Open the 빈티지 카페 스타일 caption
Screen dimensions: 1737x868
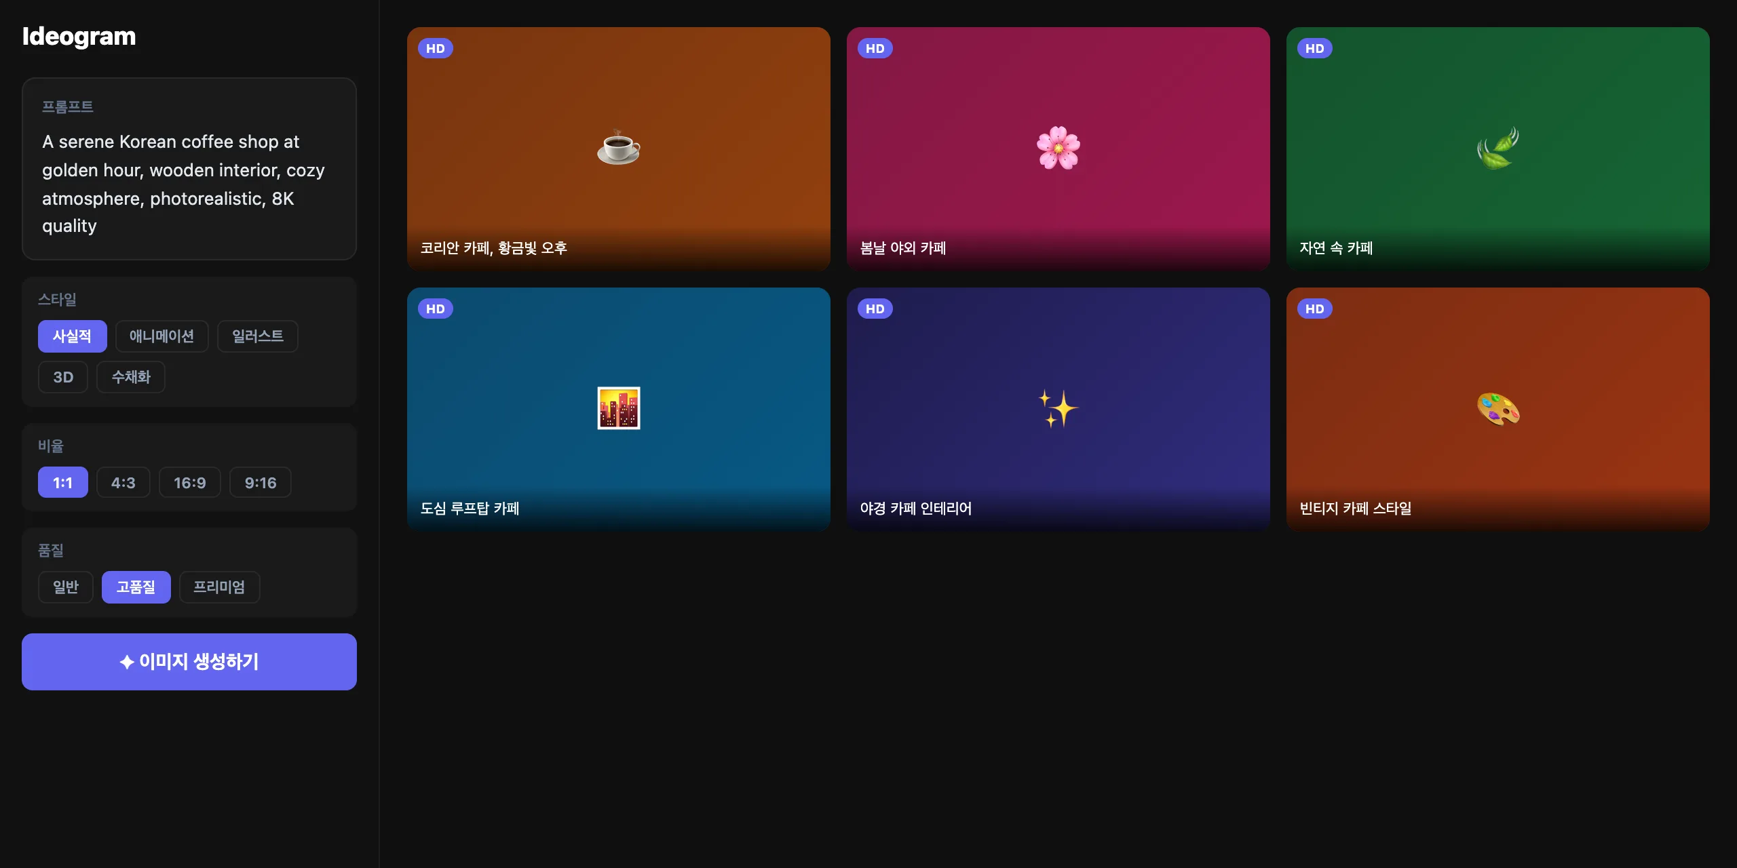click(x=1355, y=509)
